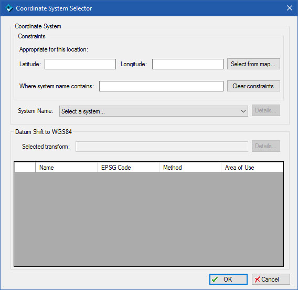Click the application logo icon in title bar
298x290 pixels.
[x=9, y=8]
